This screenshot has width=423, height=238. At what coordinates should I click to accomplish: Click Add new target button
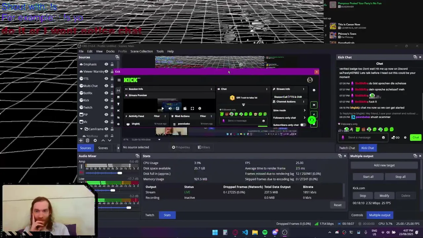384,165
